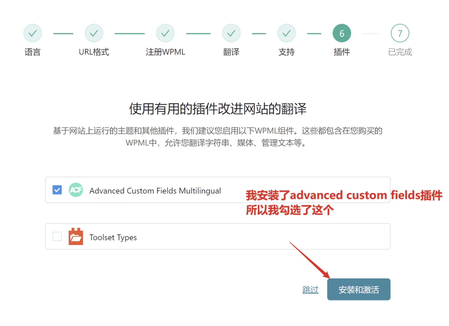
Task: Check the Toolset Types checkbox
Action: click(57, 236)
